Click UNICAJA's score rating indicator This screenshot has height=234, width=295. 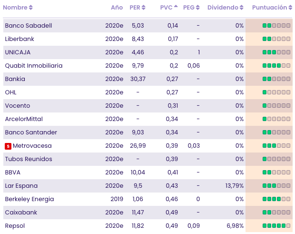point(276,52)
